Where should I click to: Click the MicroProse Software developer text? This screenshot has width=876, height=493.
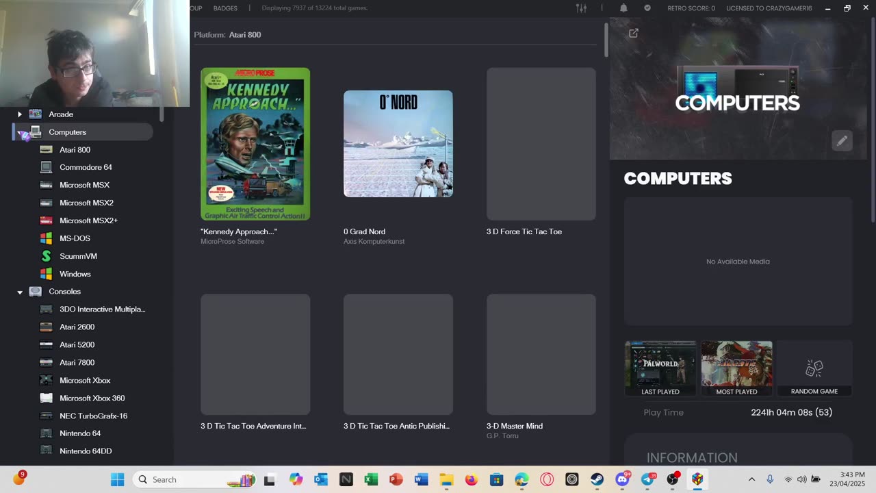pyautogui.click(x=232, y=242)
